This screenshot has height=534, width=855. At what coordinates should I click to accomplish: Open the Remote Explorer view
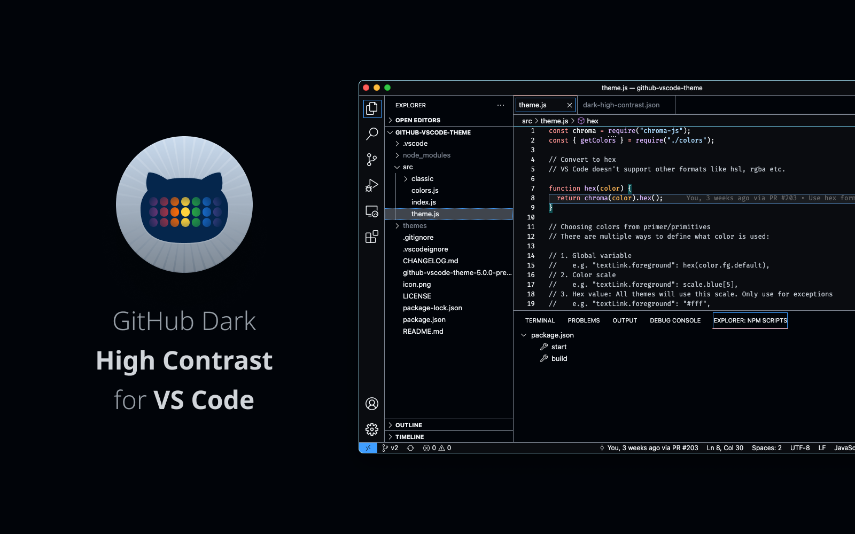click(x=372, y=211)
